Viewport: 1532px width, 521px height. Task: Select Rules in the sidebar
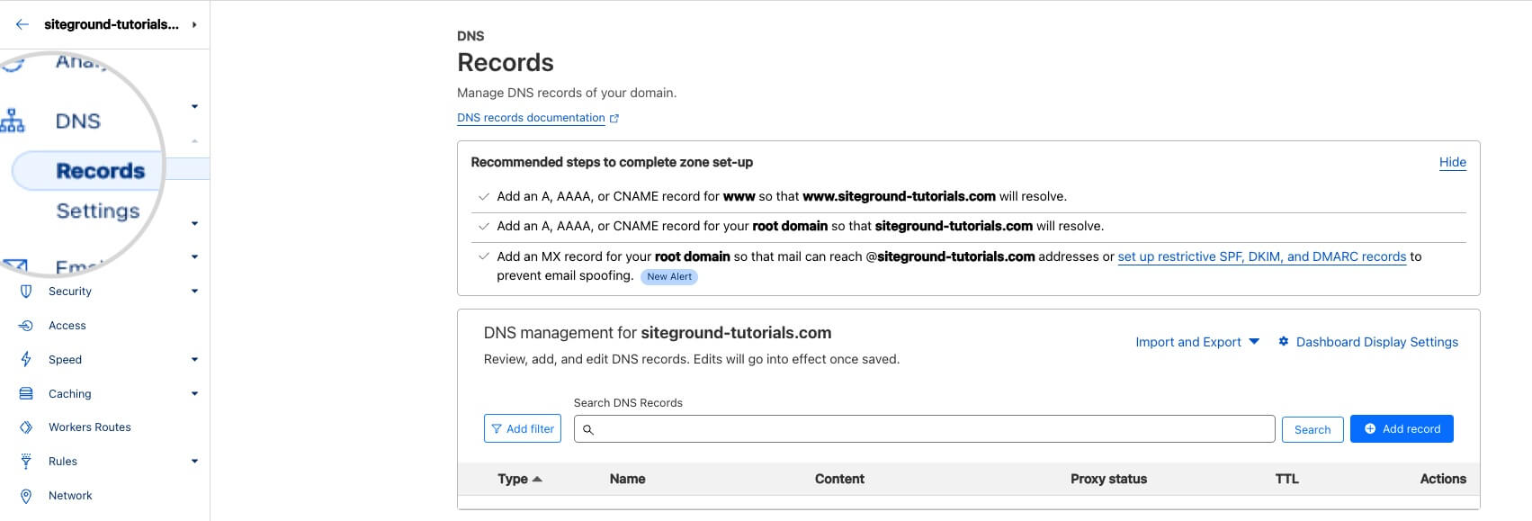[63, 462]
